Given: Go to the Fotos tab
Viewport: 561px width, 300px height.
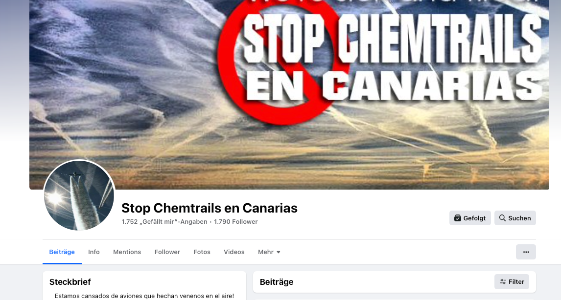Looking at the screenshot, I should click(202, 252).
